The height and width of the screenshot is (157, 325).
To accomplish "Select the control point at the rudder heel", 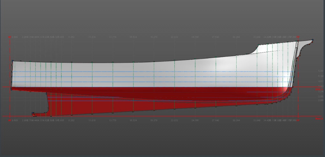I will tap(33, 113).
